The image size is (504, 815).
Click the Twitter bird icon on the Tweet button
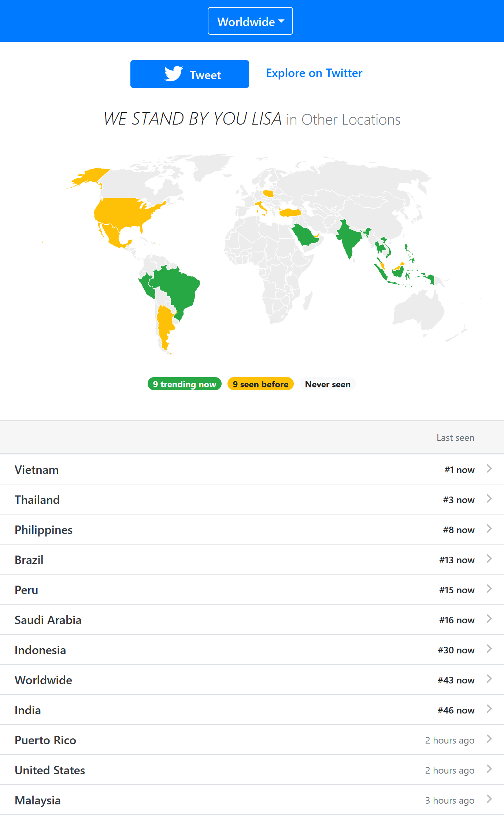[x=173, y=74]
